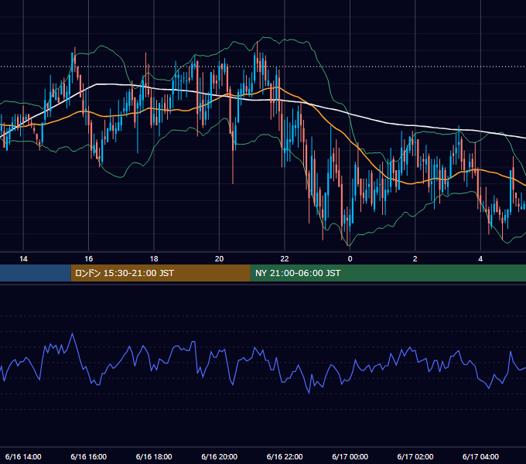This screenshot has width=526, height=464.
Task: Click the 6/17 04:00 date label
Action: click(x=480, y=456)
